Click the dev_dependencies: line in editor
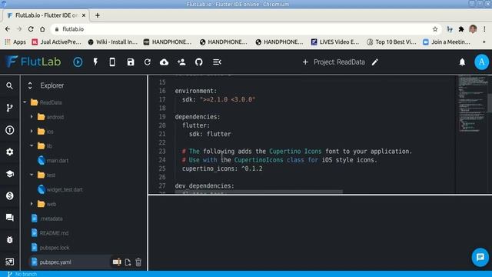This screenshot has height=277, width=492. tap(204, 185)
